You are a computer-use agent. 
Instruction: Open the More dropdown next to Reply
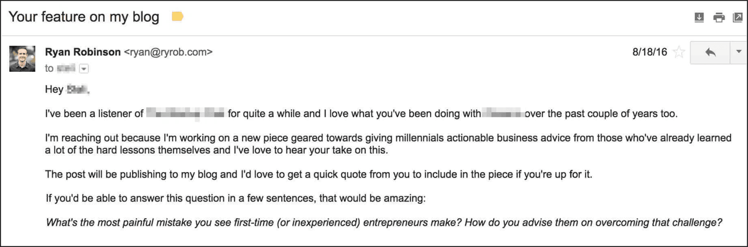coord(738,52)
